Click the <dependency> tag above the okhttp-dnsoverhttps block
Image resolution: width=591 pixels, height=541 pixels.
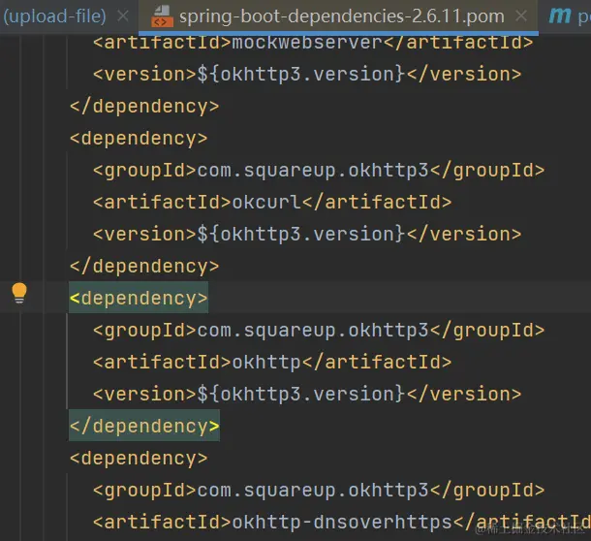pyautogui.click(x=139, y=459)
